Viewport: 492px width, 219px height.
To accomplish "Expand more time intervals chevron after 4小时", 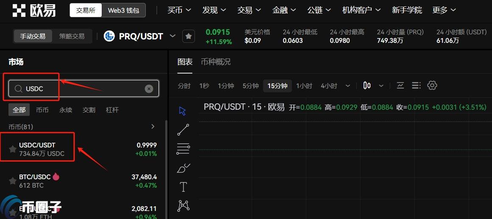I will (347, 86).
